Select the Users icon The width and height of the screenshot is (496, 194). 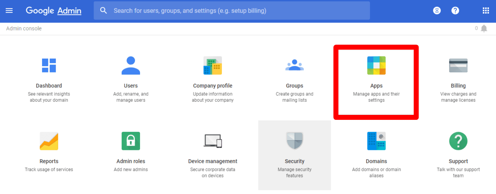coord(131,65)
